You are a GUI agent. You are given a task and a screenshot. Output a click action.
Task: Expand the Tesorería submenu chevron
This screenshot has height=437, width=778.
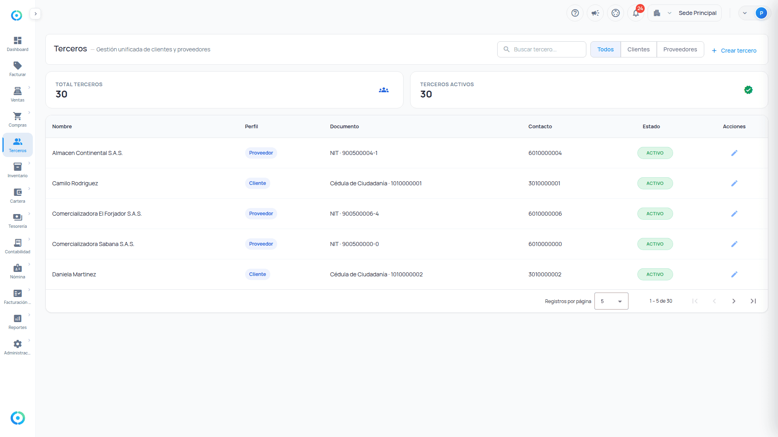point(29,214)
